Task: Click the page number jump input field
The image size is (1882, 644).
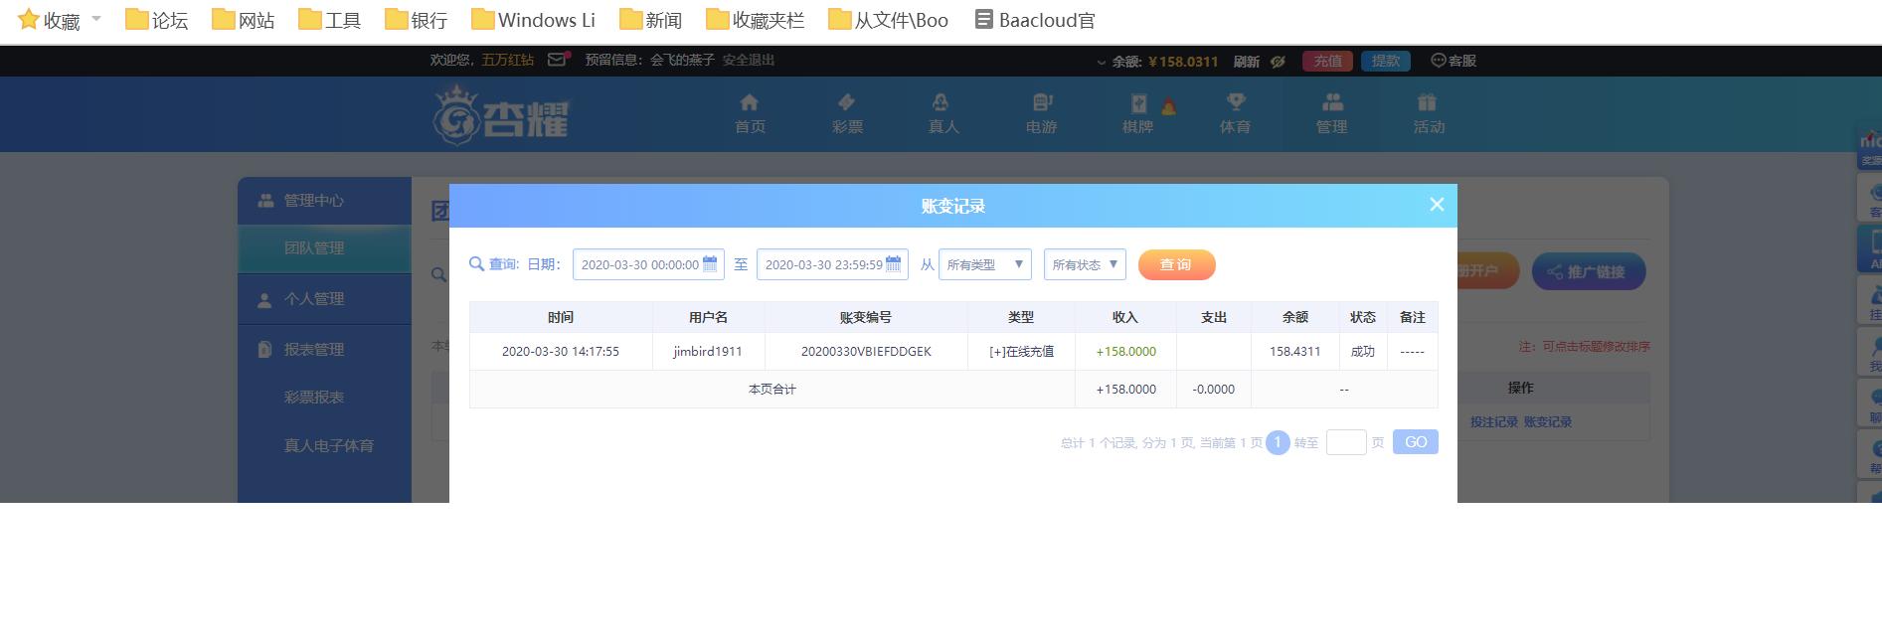Action: tap(1345, 442)
